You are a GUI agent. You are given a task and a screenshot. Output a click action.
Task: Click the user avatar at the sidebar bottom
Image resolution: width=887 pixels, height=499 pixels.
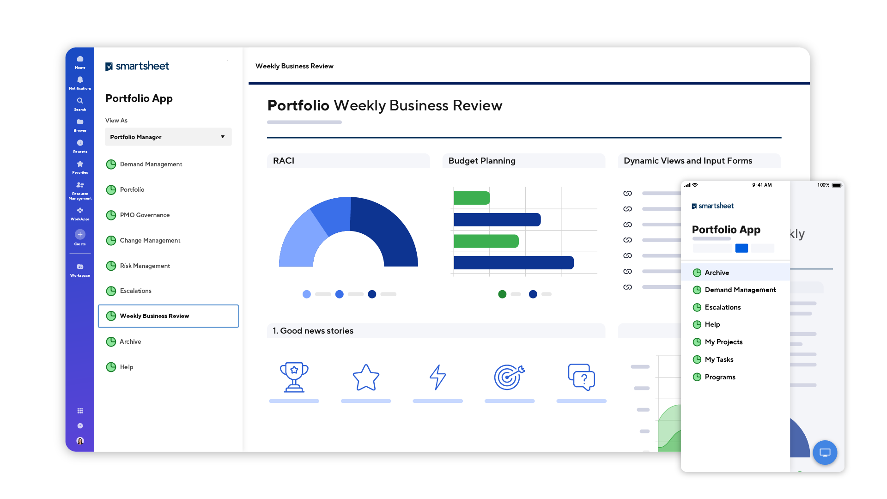click(80, 440)
